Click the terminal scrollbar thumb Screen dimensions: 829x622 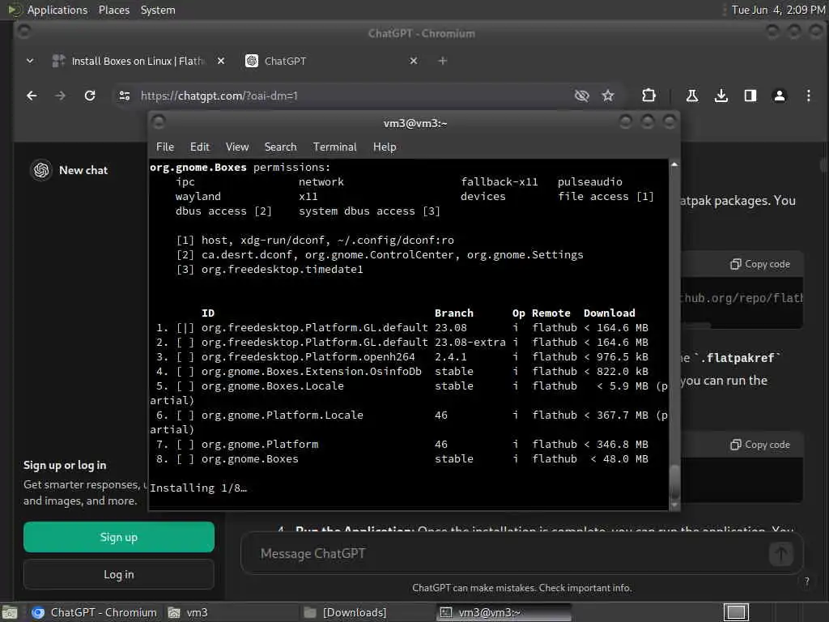point(674,481)
